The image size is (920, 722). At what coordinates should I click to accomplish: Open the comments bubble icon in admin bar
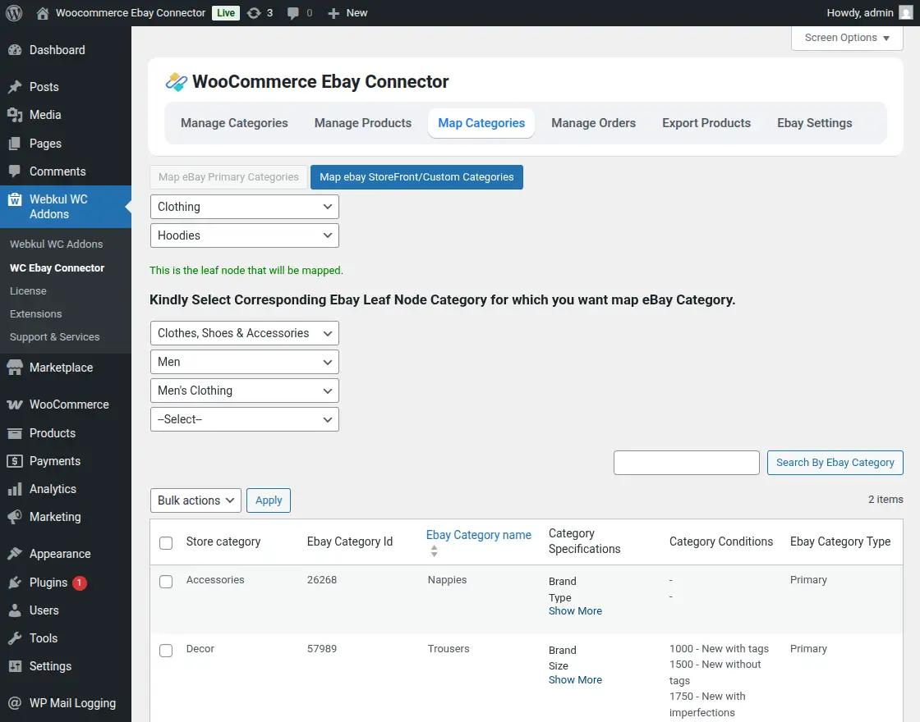coord(292,13)
